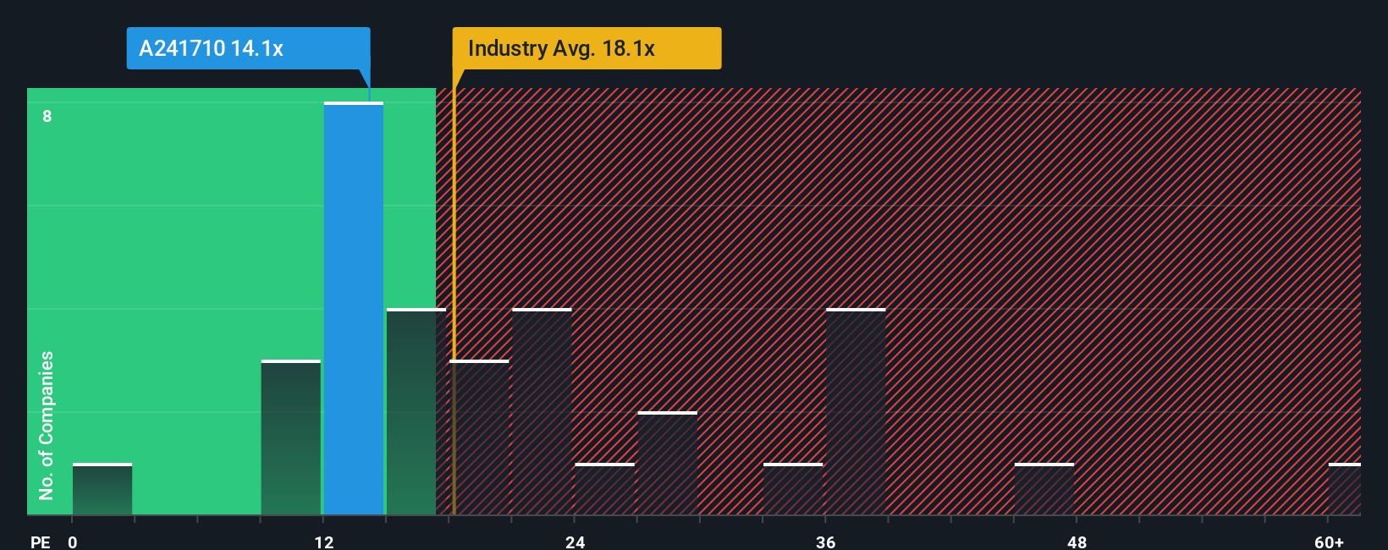Click the No. of Companies axis title
1388x550 pixels.
[46, 425]
